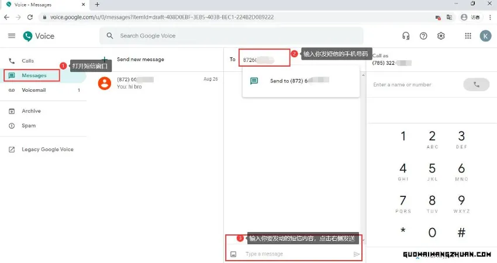Dial 0 on the keypad

pyautogui.click(x=432, y=233)
